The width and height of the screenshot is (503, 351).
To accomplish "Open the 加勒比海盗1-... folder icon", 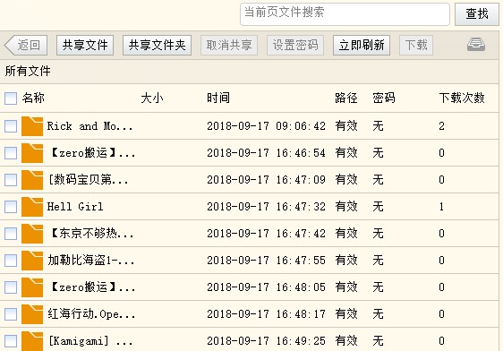I will 32,261.
